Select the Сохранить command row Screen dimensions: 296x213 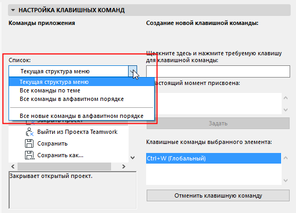point(69,143)
